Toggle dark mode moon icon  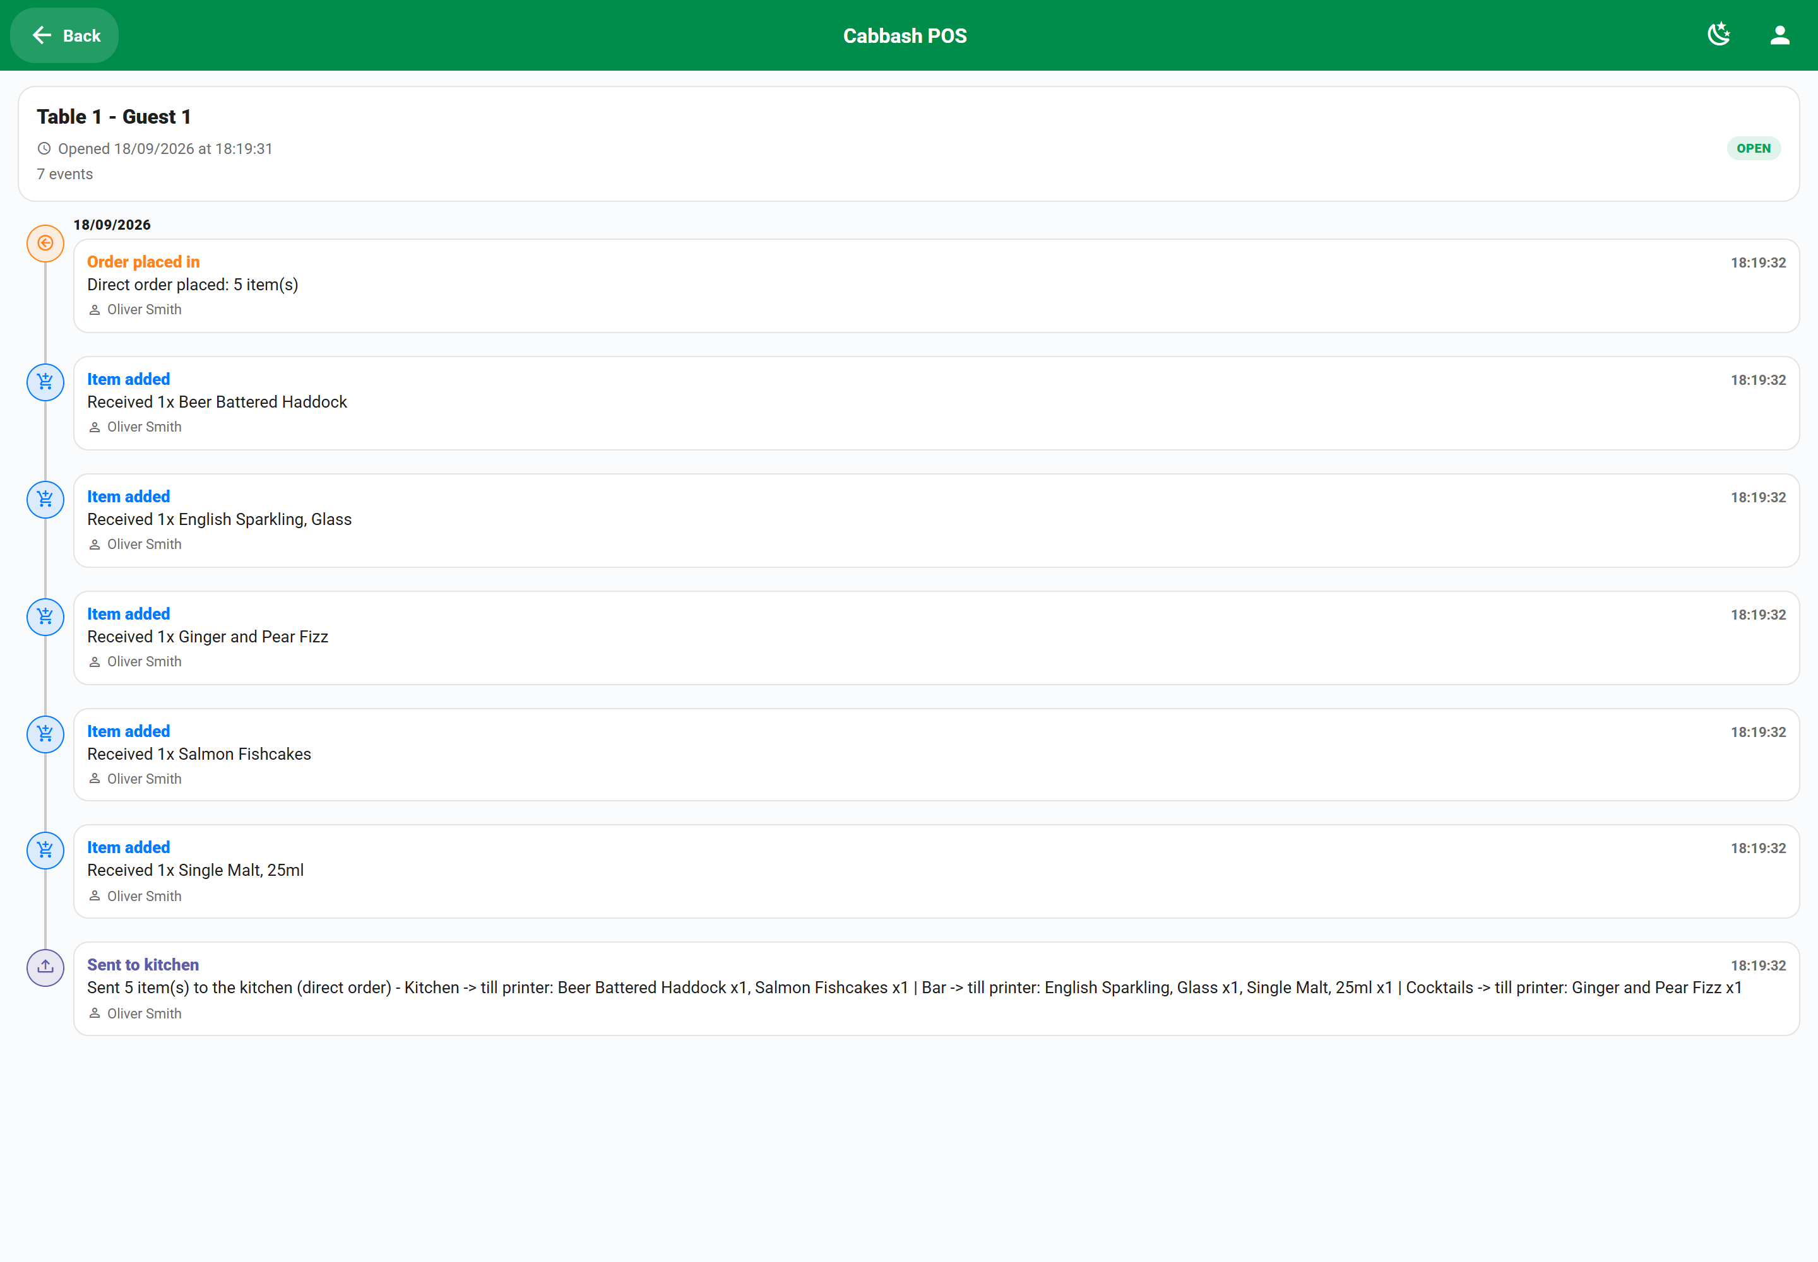click(1718, 35)
